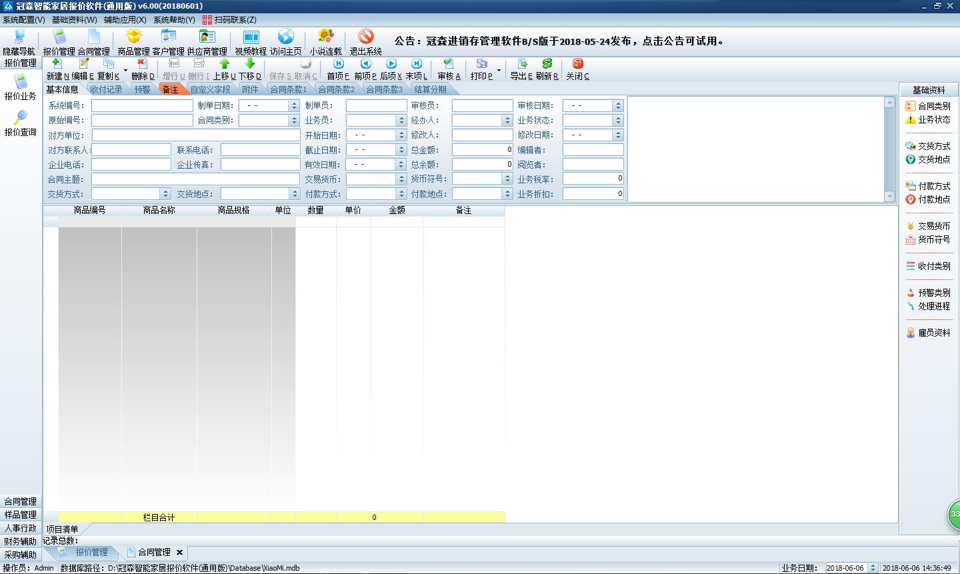Open the 基础资料(W) menu
The width and height of the screenshot is (960, 574).
75,20
